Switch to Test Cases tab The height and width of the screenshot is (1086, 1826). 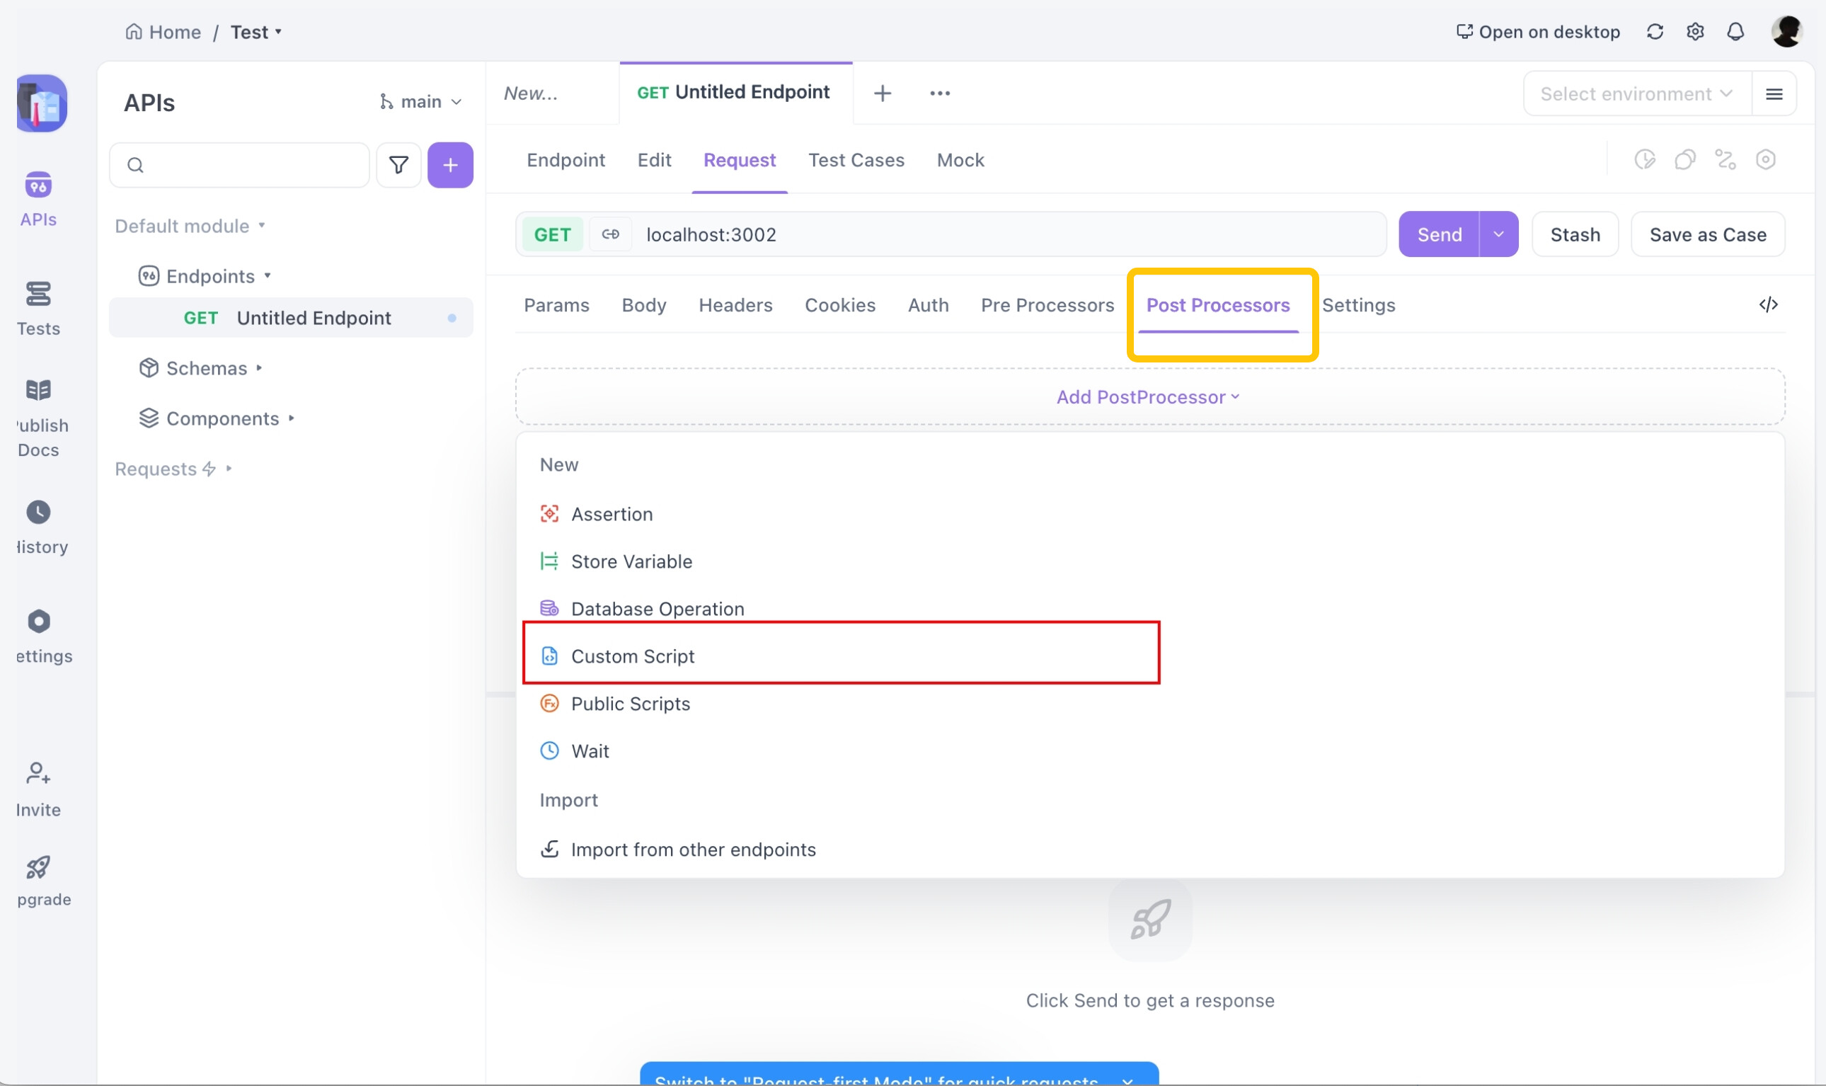point(855,160)
